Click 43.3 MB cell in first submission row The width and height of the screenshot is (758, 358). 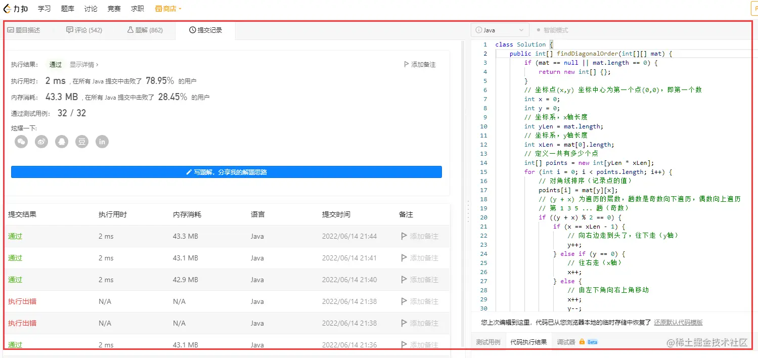pos(186,236)
